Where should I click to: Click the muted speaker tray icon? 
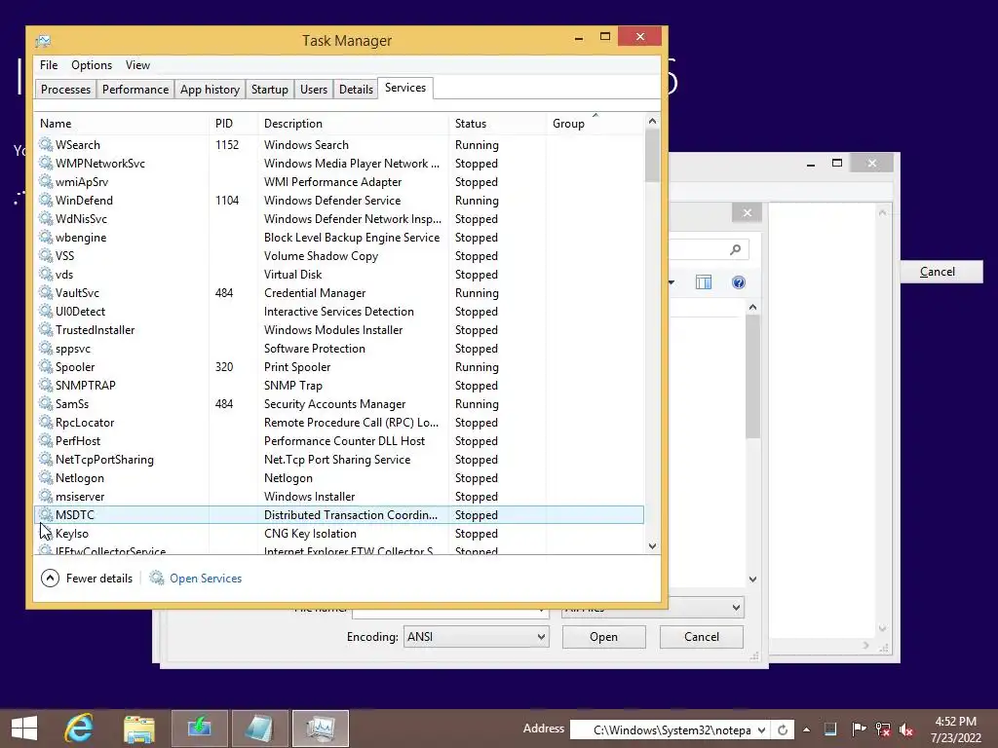point(905,729)
